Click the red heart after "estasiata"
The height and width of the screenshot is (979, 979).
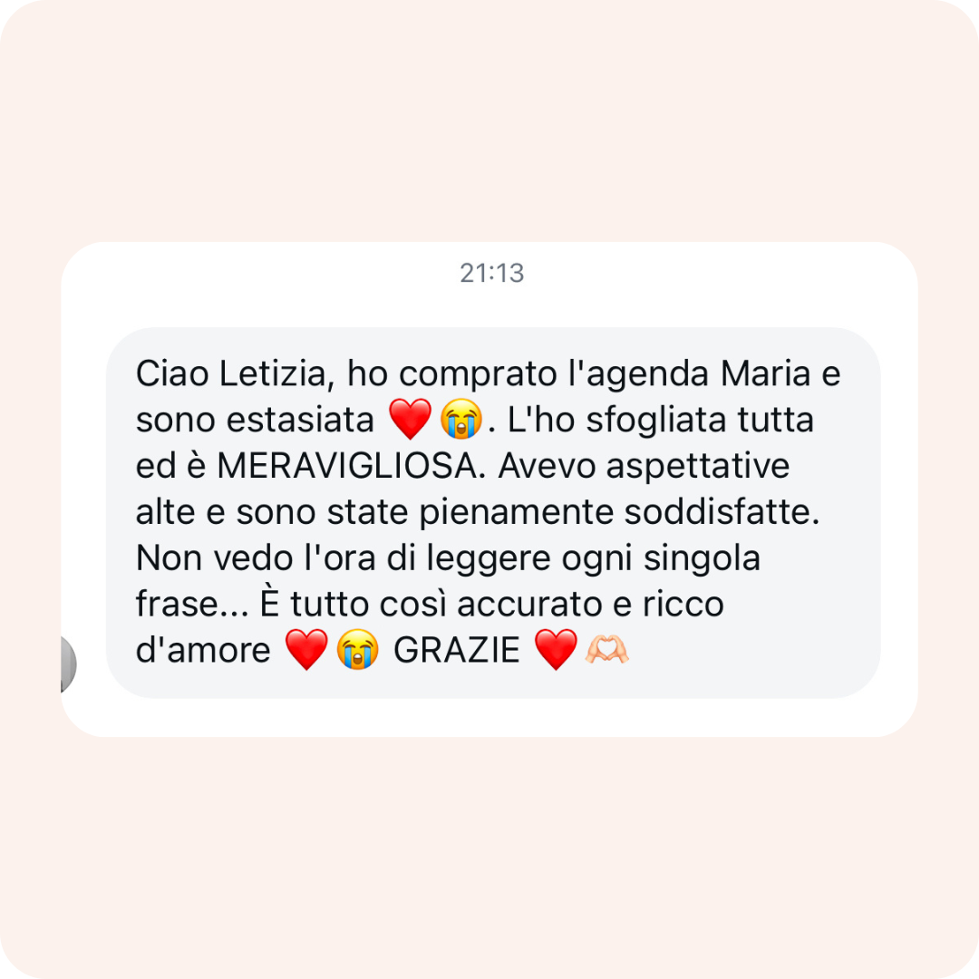pyautogui.click(x=411, y=419)
